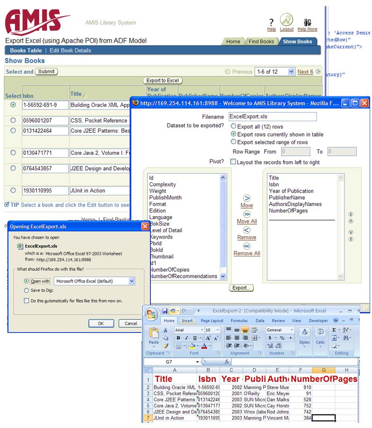Image resolution: width=372 pixels, height=428 pixels.
Task: Click the Remove All double left icon
Action: point(246,246)
